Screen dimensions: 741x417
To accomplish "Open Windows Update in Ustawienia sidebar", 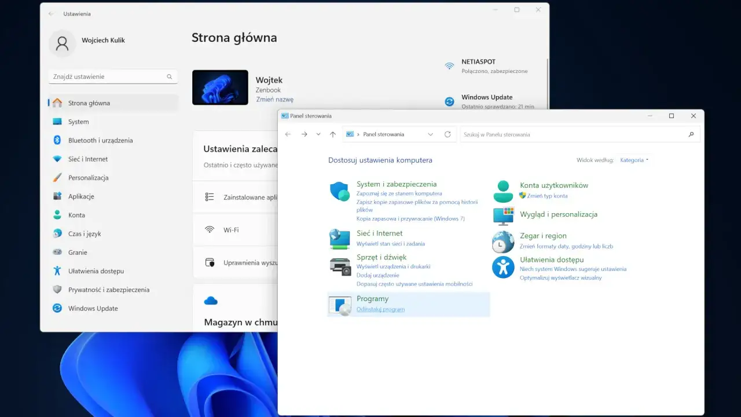I will pyautogui.click(x=113, y=308).
